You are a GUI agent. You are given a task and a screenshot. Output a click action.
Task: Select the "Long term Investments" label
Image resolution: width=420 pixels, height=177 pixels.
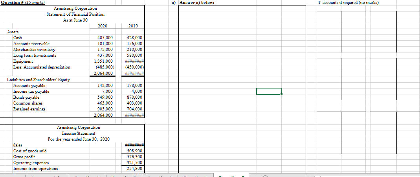pyautogui.click(x=35, y=55)
